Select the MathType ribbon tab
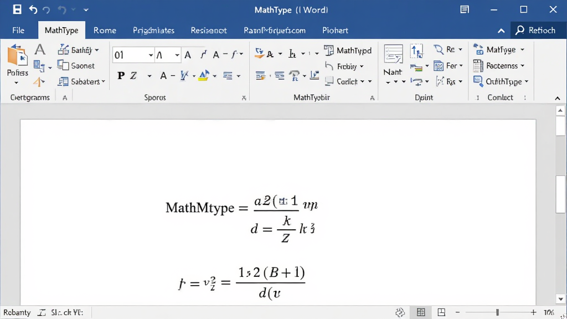Image resolution: width=567 pixels, height=319 pixels. 61,30
